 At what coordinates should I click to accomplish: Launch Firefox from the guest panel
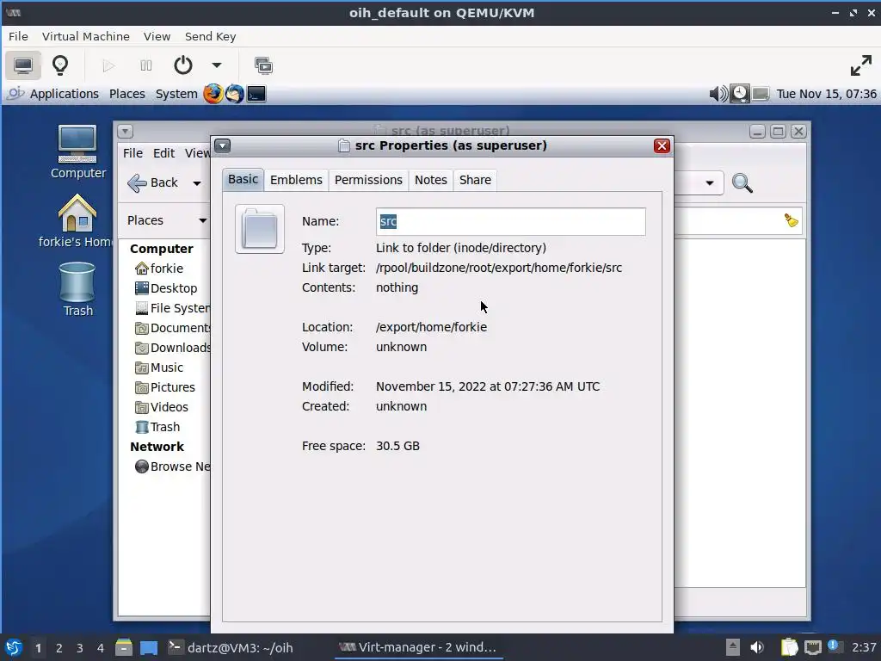click(213, 94)
